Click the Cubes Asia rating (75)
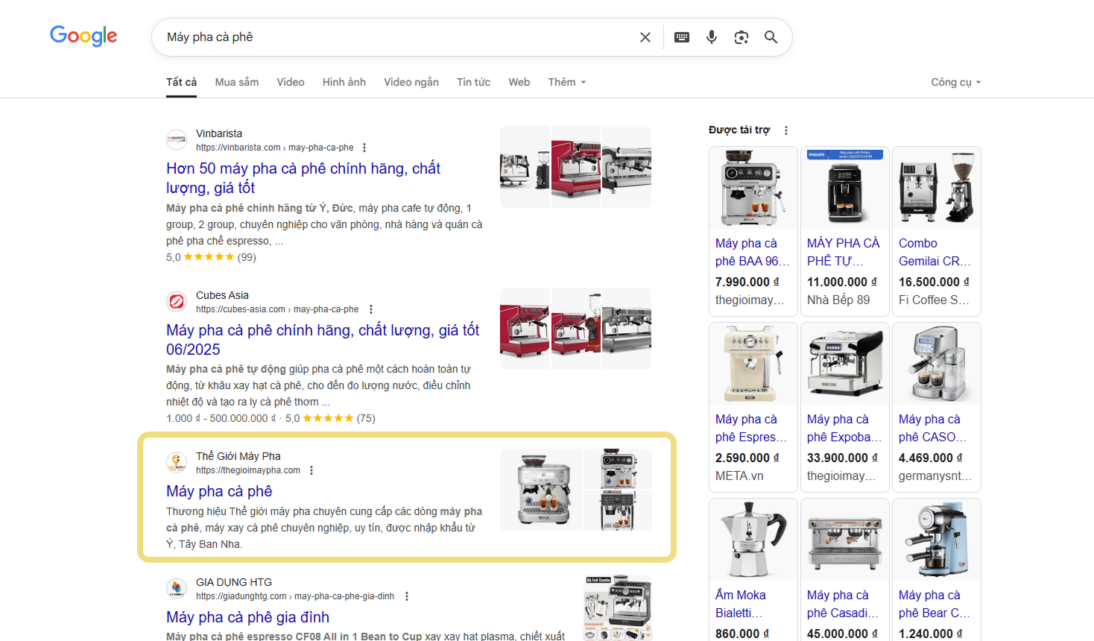This screenshot has height=641, width=1094. (x=330, y=418)
